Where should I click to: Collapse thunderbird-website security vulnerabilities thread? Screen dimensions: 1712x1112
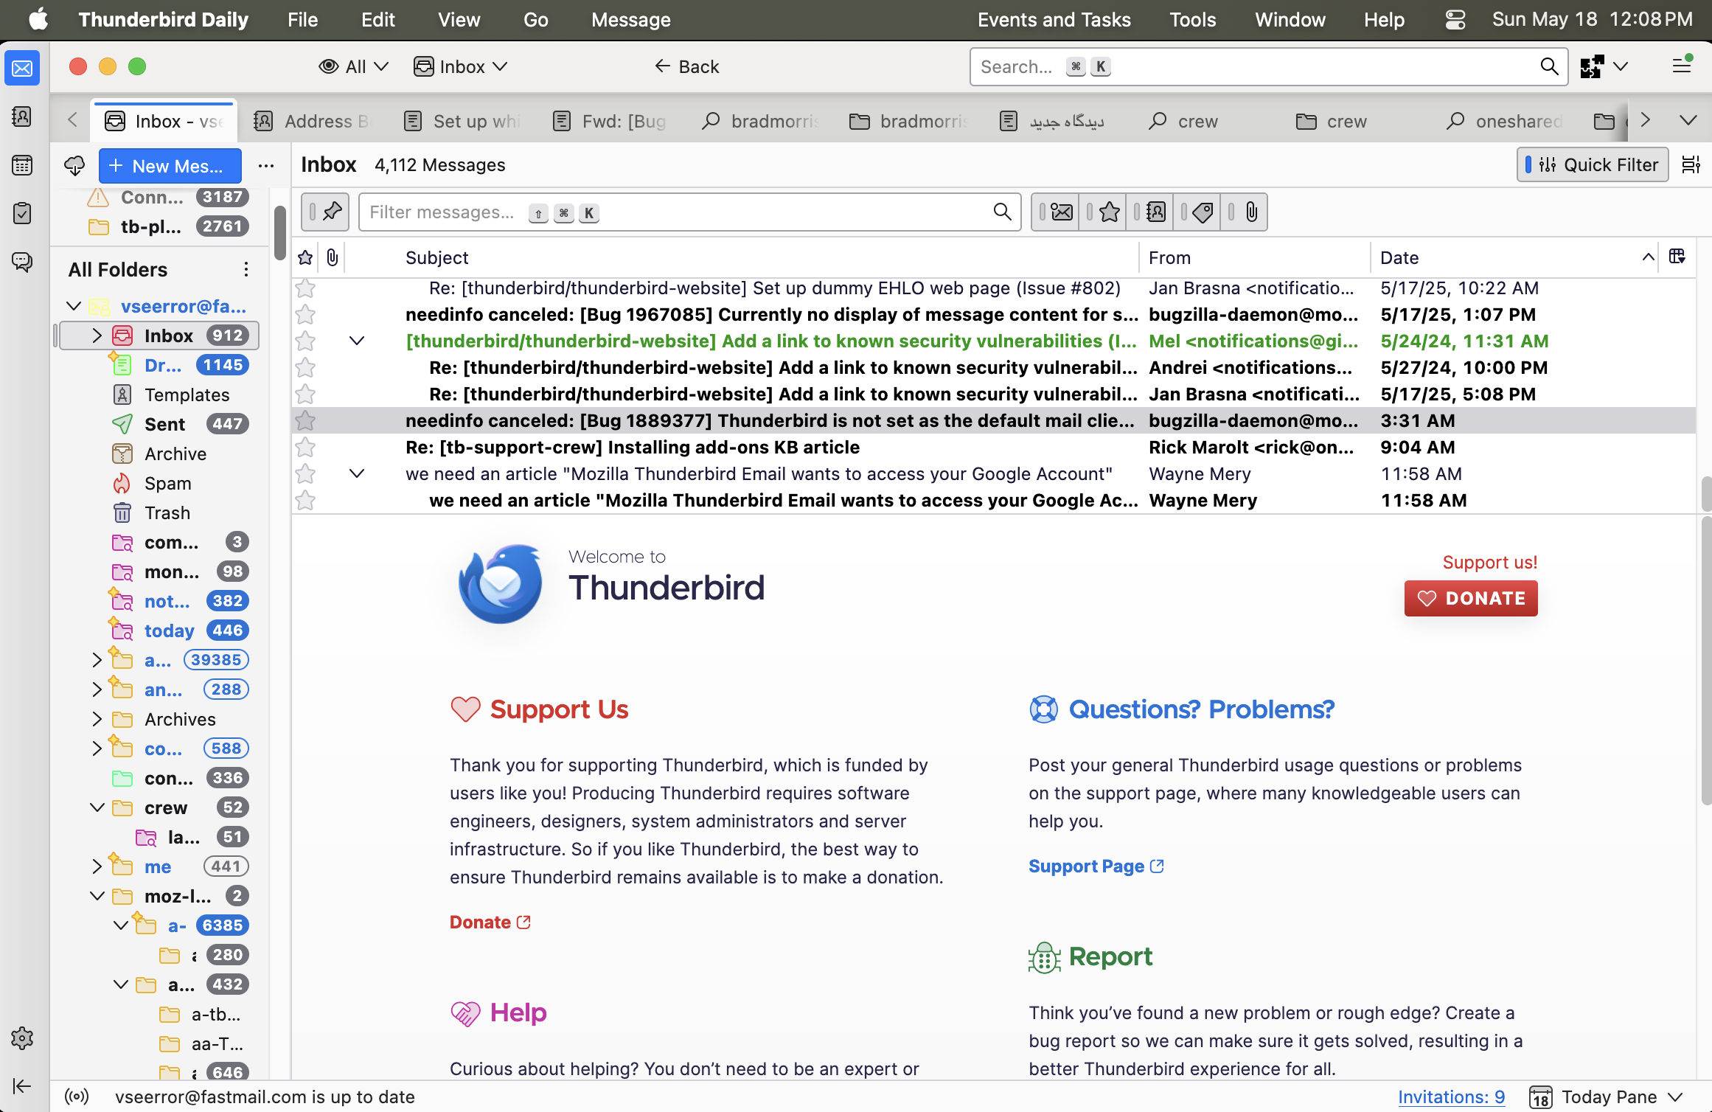[357, 341]
